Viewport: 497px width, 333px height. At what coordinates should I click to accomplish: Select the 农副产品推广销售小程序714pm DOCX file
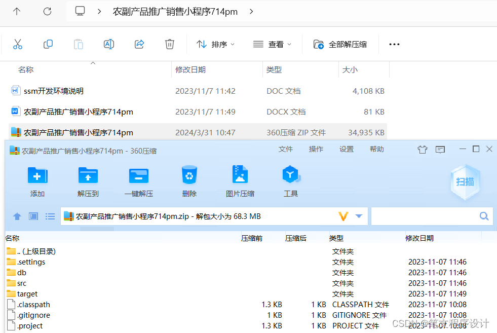pyautogui.click(x=198, y=112)
